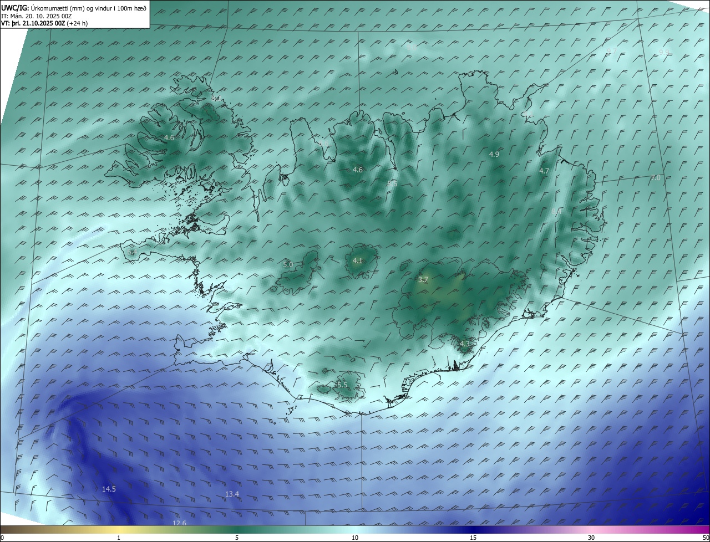Click the 4.9 value label on the map
710x542 pixels.
[x=494, y=155]
